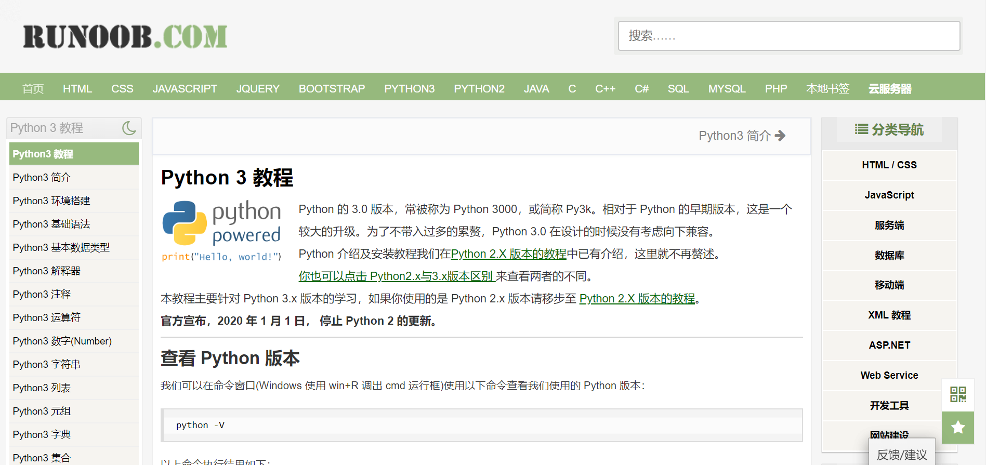Open HTML / CSS category
This screenshot has height=465, width=986.
tap(889, 165)
